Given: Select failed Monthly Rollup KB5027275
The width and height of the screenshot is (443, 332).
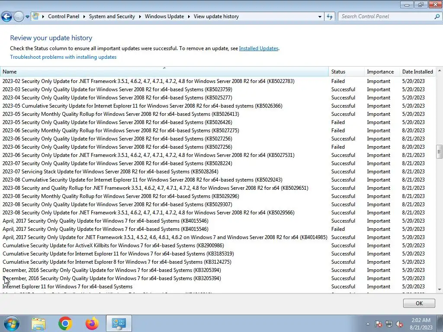Looking at the screenshot, I should click(218, 131).
